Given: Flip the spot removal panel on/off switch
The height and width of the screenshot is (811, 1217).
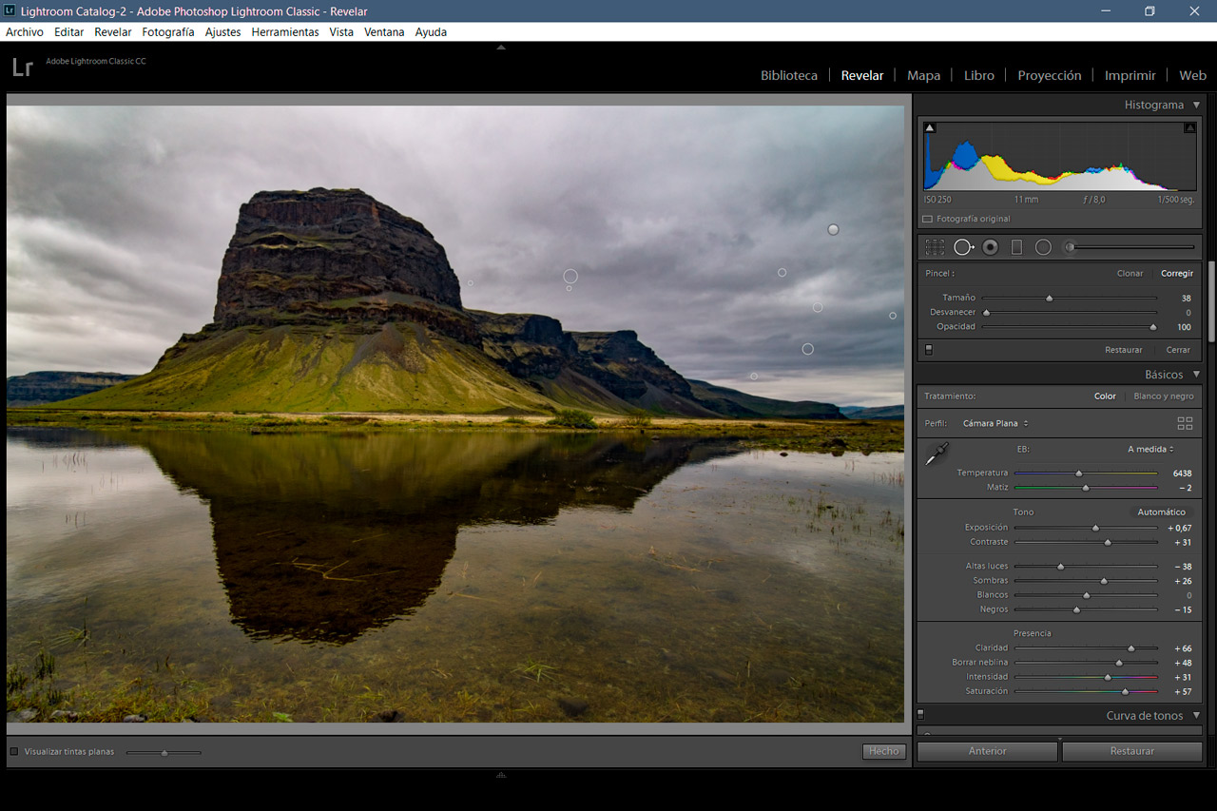Looking at the screenshot, I should [929, 350].
